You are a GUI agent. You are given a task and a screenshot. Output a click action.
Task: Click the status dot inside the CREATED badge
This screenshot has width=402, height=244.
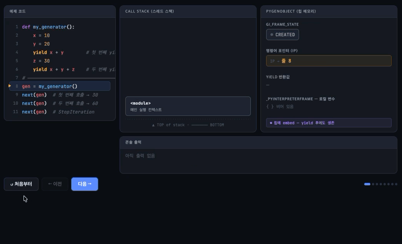tap(273, 34)
